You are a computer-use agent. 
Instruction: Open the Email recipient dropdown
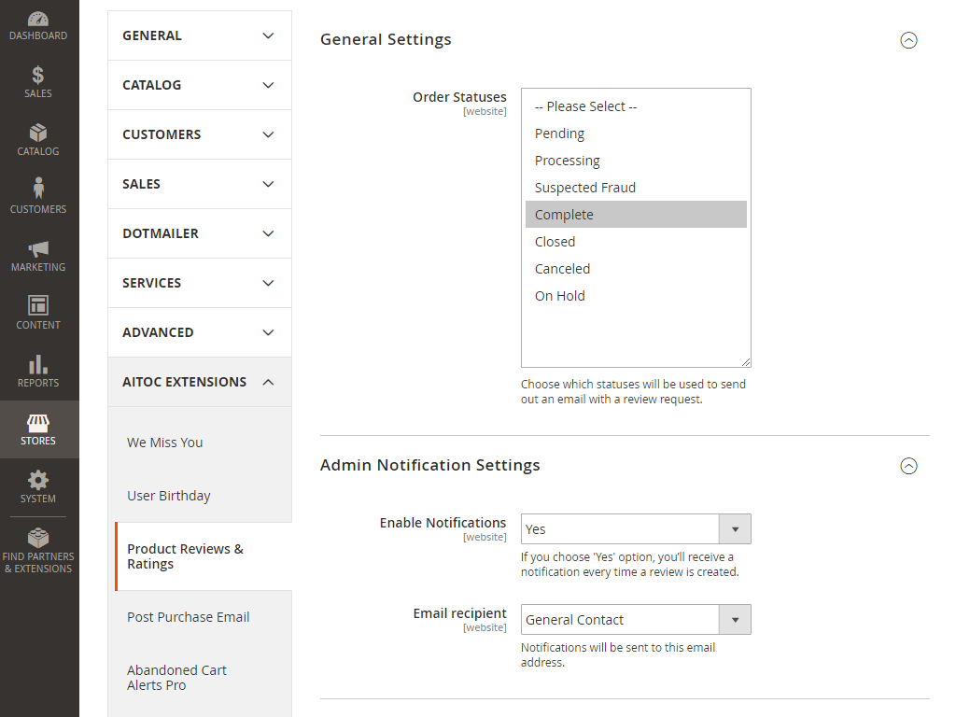636,620
